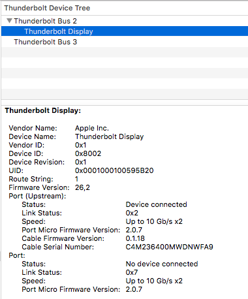
Task: Collapse the Thunderbolt Bus 2 disclosure triangle
Action: (x=9, y=21)
